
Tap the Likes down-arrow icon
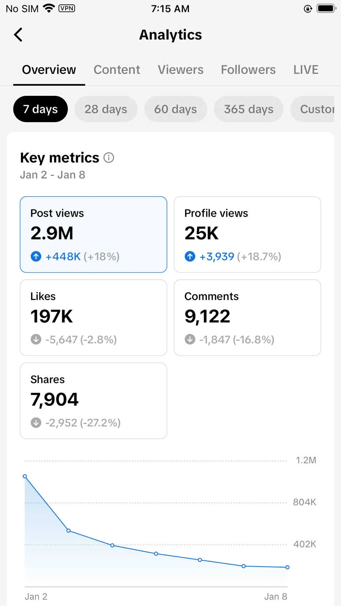coord(36,339)
